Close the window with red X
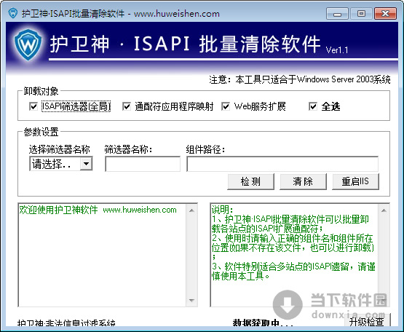This screenshot has height=332, width=404. coord(385,13)
